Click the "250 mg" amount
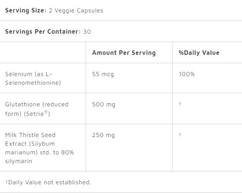Screen dimensions: 242x193 pyautogui.click(x=103, y=135)
